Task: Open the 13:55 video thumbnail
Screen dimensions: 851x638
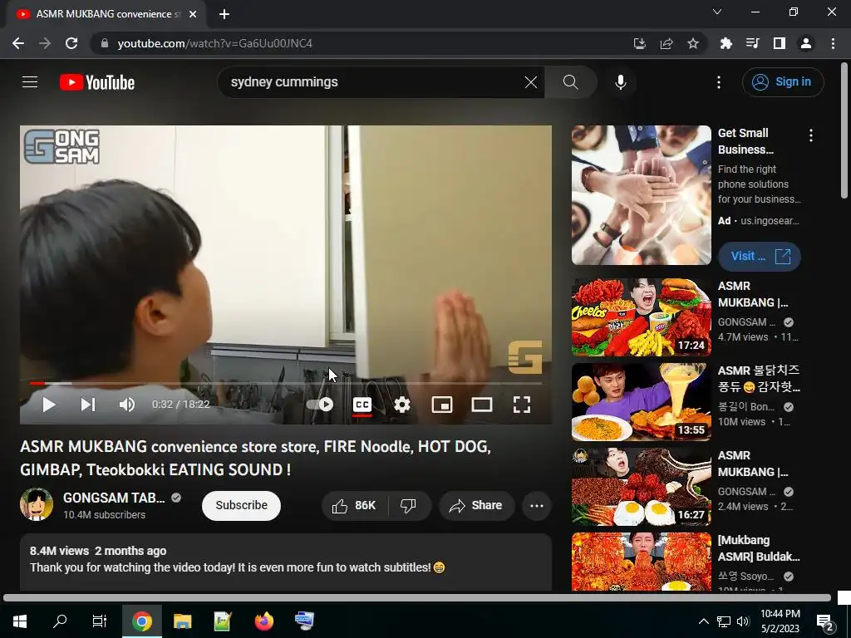Action: point(641,402)
